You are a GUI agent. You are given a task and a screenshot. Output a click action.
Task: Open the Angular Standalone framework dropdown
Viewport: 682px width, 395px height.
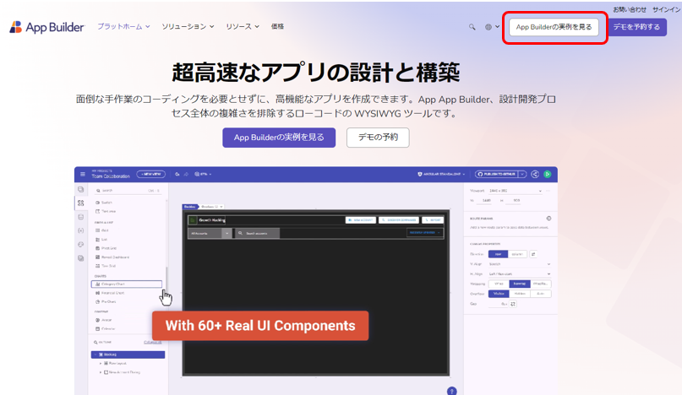pos(441,174)
